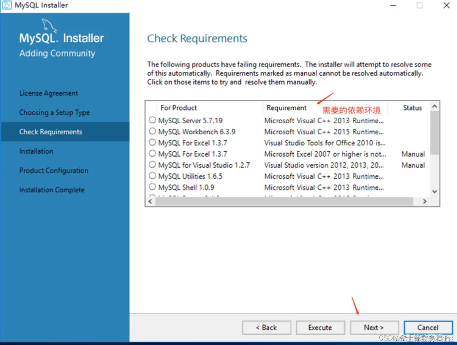457x345 pixels.
Task: Select the MySQL Utilities 1.6.5 radio button
Action: pyautogui.click(x=152, y=176)
